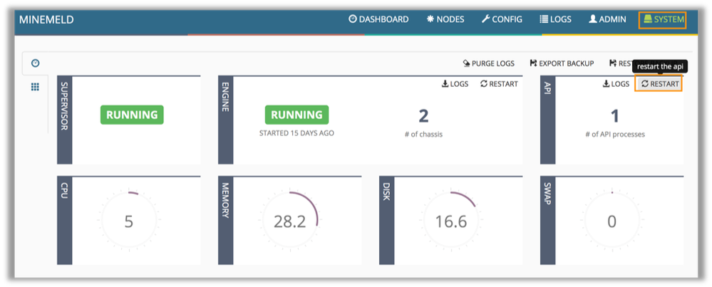Click the drive icon beside SYSTEM

[648, 19]
